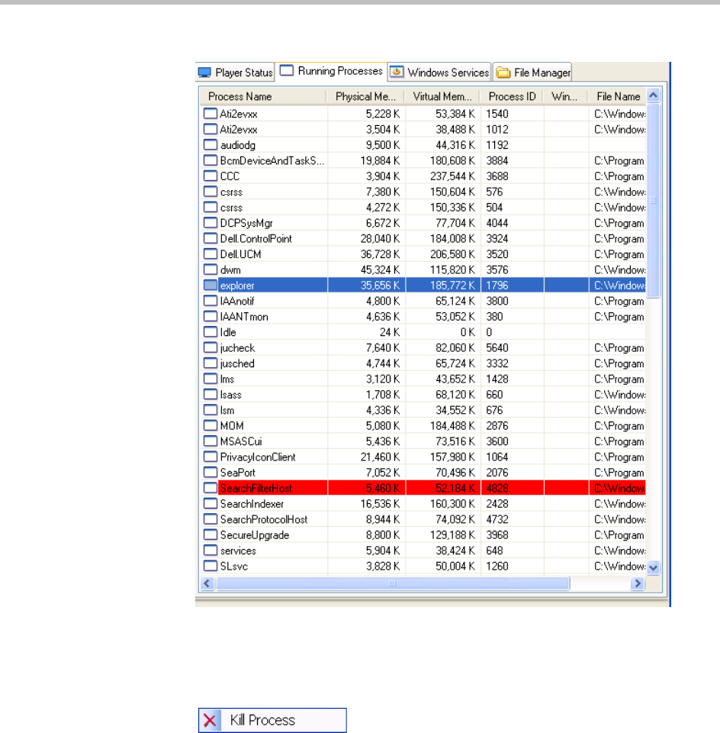
Task: Click the File Name column header
Action: click(618, 97)
